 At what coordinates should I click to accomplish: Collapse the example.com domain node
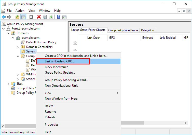click(13, 38)
